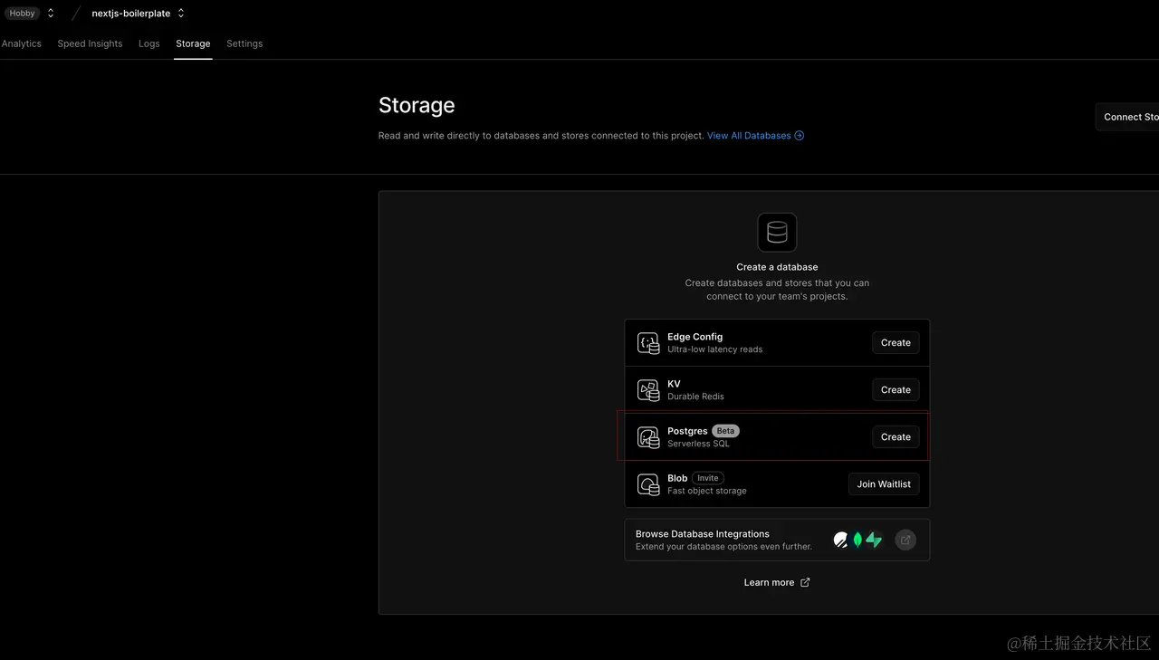Go to the Settings tab
This screenshot has height=660, width=1159.
pos(244,43)
